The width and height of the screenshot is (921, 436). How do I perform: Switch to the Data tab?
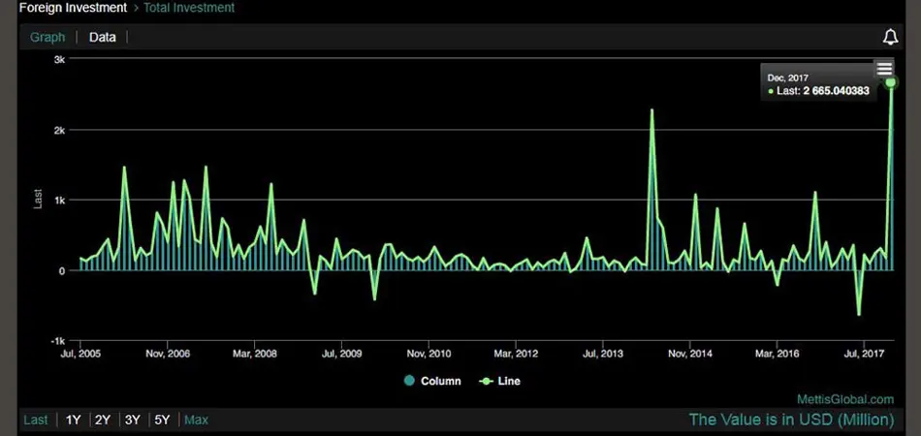pos(102,37)
